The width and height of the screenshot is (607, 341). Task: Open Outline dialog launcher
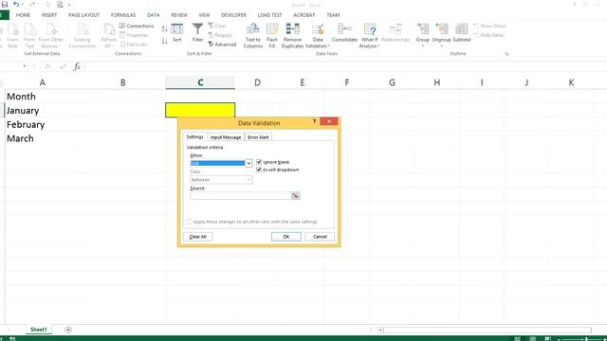click(x=506, y=54)
